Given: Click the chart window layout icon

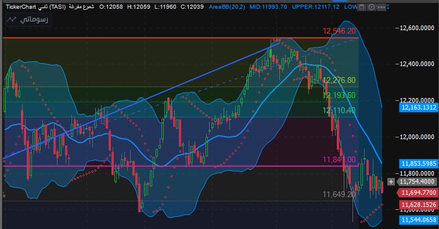Looking at the screenshot, I should (x=362, y=7).
